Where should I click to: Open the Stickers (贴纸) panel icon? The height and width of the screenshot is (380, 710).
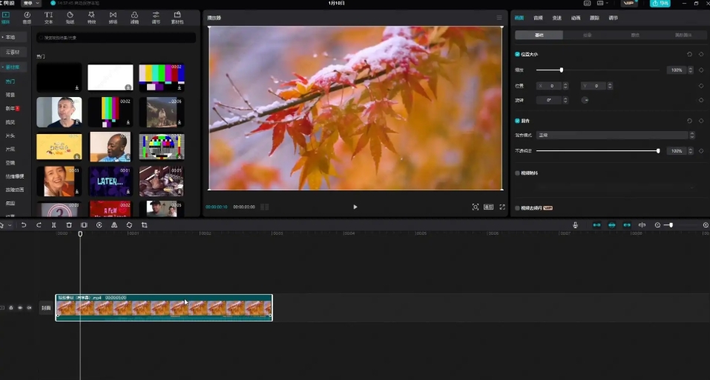70,17
